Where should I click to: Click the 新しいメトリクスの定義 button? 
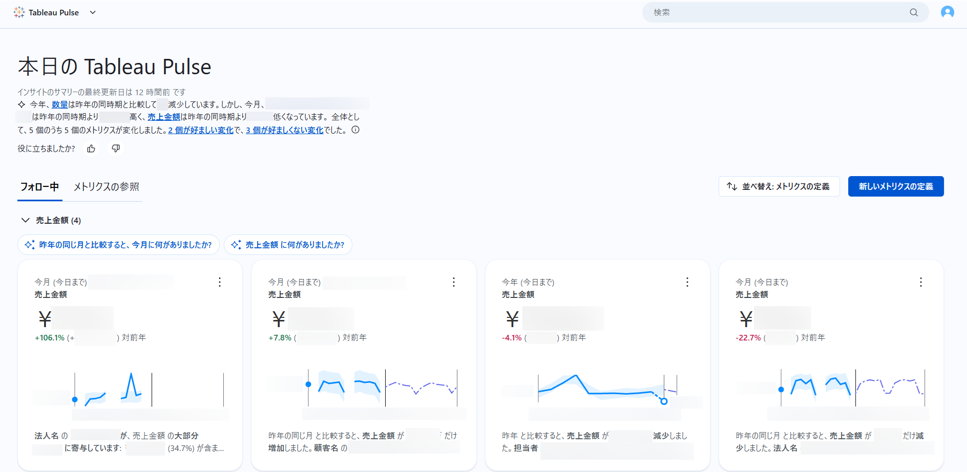click(x=895, y=186)
